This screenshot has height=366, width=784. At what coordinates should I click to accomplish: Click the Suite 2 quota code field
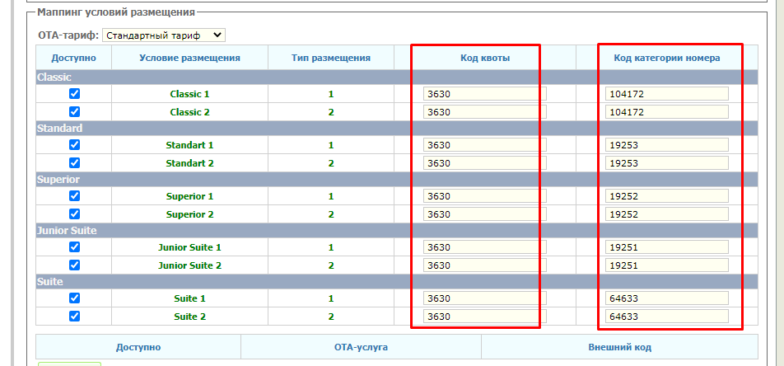tap(484, 317)
